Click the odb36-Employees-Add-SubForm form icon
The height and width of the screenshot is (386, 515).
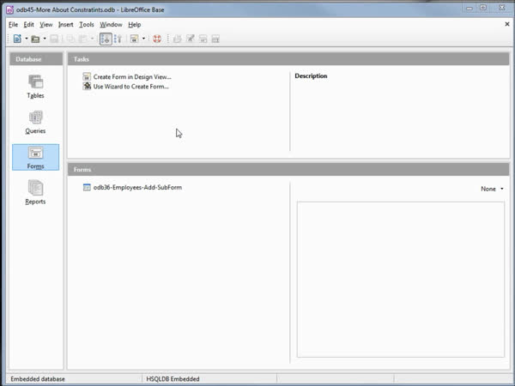pyautogui.click(x=87, y=187)
